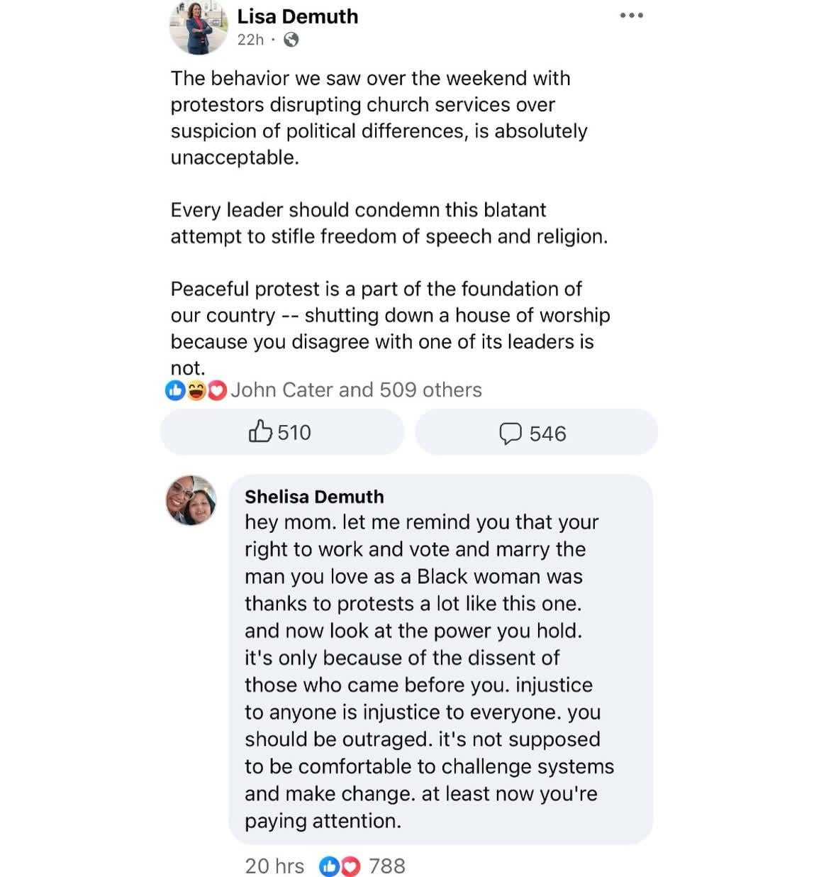Click the 'Every leader should condemn' paragraph
831x877 pixels.
[389, 223]
